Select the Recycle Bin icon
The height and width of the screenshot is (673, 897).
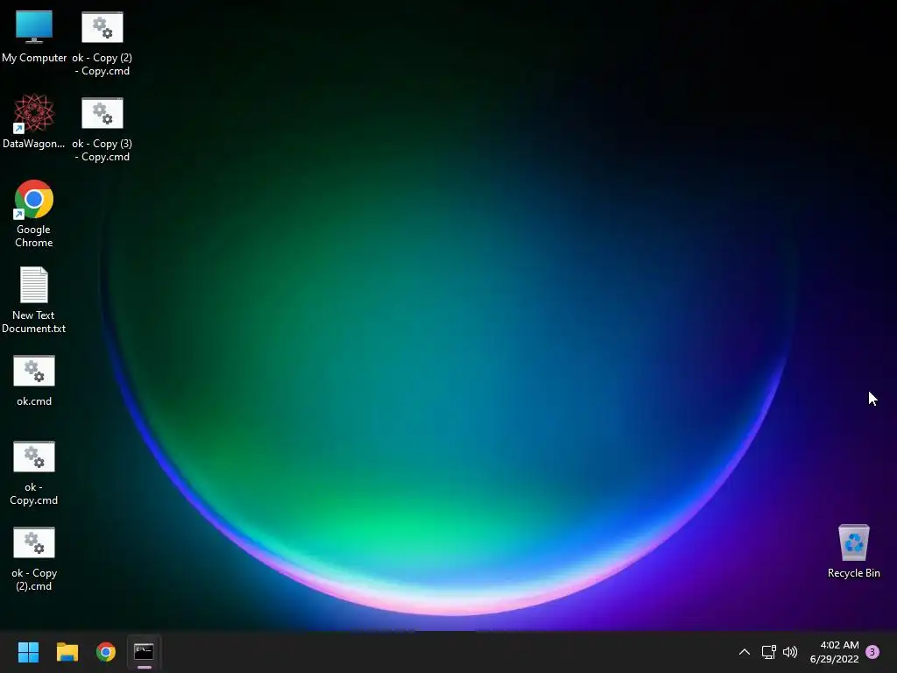853,542
